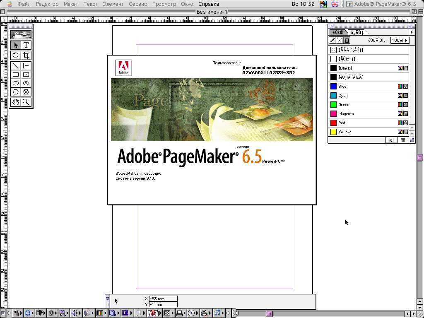
Task: Click the sound volume control strip icon
Action: [74, 313]
